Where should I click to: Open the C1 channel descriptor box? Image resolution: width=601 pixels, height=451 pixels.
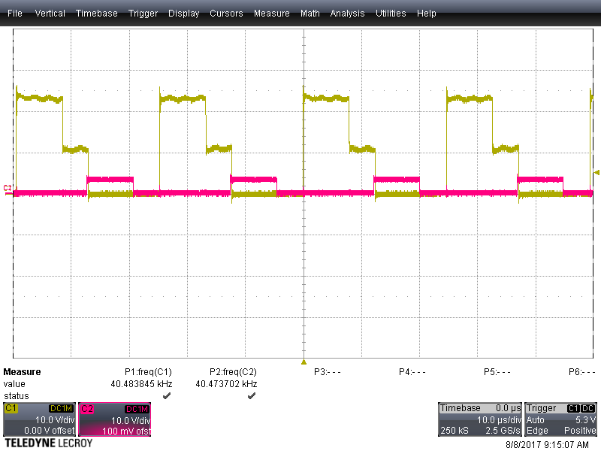coord(40,419)
